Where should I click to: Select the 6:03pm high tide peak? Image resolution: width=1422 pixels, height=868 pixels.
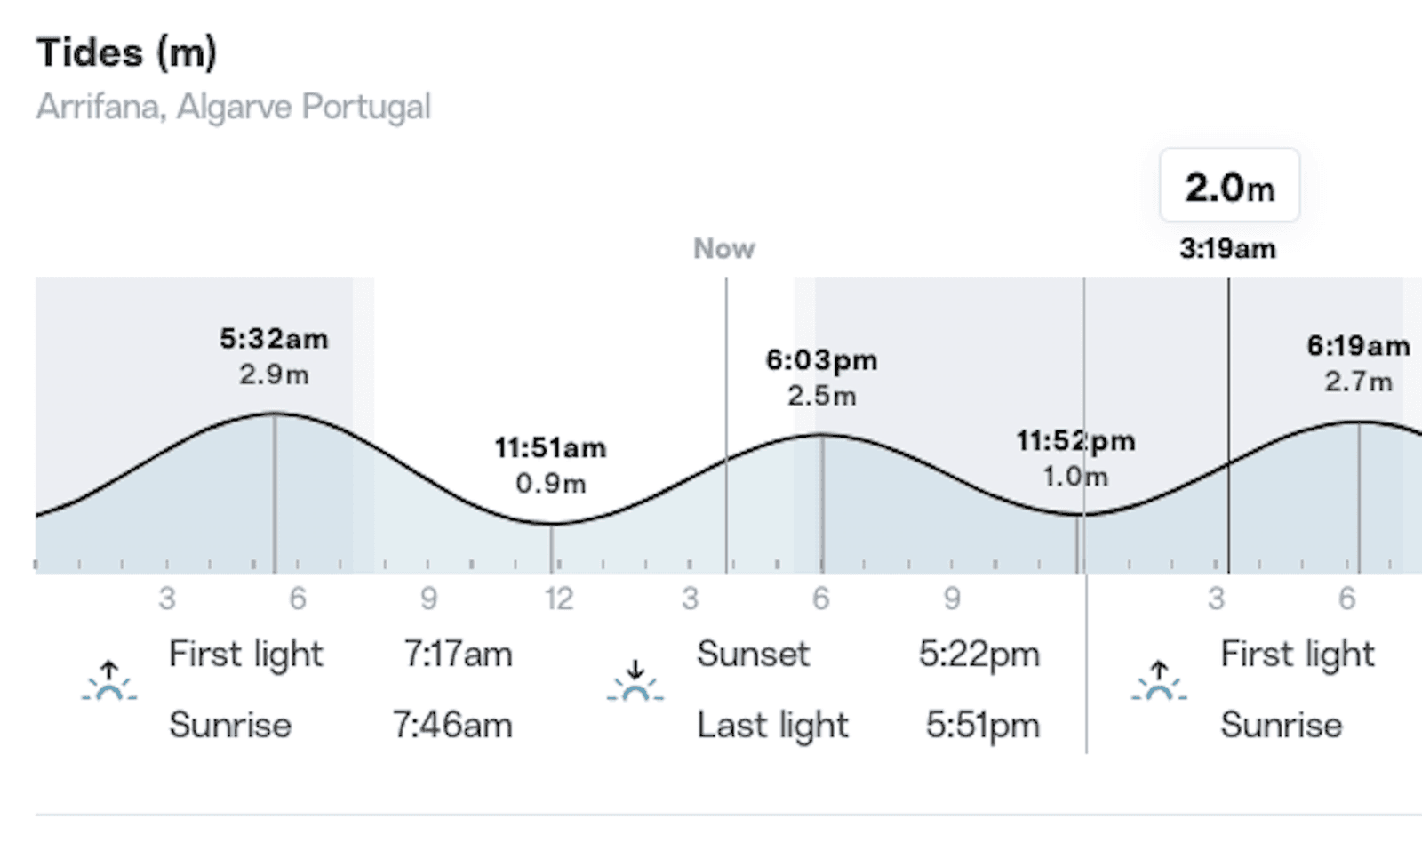pyautogui.click(x=822, y=435)
